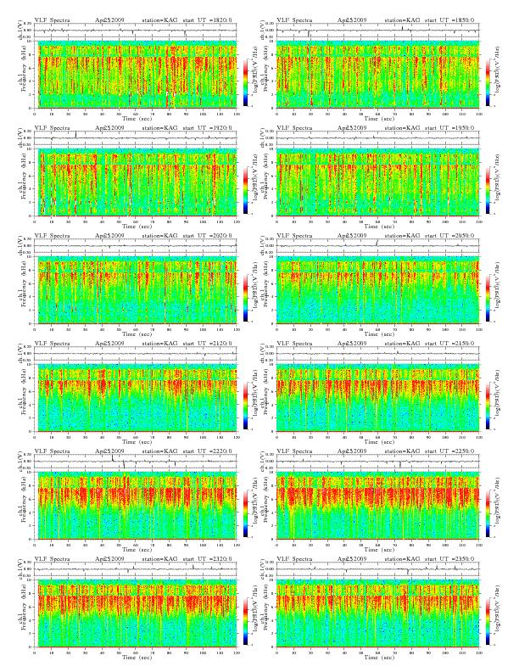
Task: Pick the color legend of the 2020:0 plot
Action: [x=245, y=298]
